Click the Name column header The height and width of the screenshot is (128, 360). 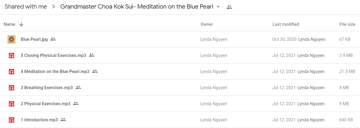[x=9, y=24]
